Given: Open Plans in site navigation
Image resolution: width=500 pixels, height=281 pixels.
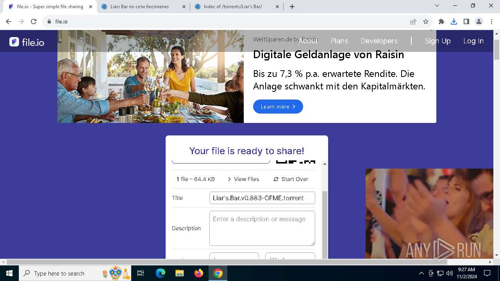Looking at the screenshot, I should (x=339, y=41).
